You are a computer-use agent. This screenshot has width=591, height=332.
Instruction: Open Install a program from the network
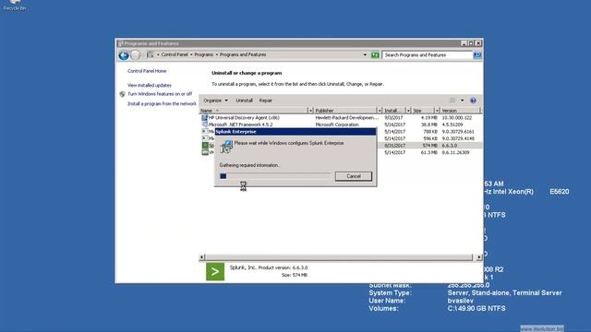click(162, 103)
